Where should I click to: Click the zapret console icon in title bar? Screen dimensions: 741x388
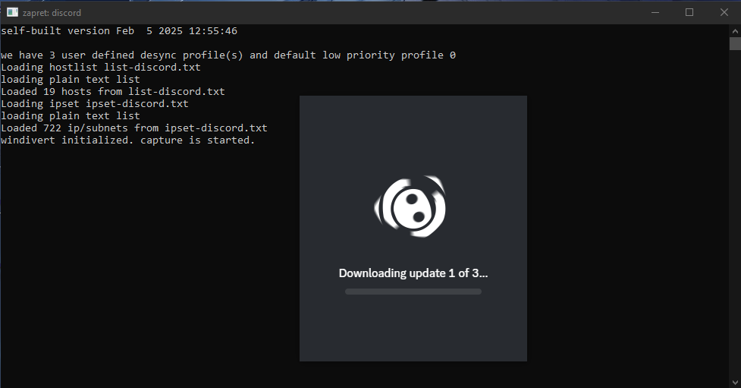point(12,12)
